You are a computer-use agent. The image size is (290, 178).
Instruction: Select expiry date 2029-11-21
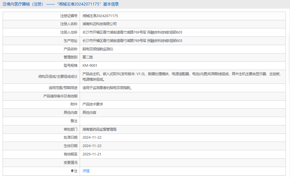coord(92,154)
